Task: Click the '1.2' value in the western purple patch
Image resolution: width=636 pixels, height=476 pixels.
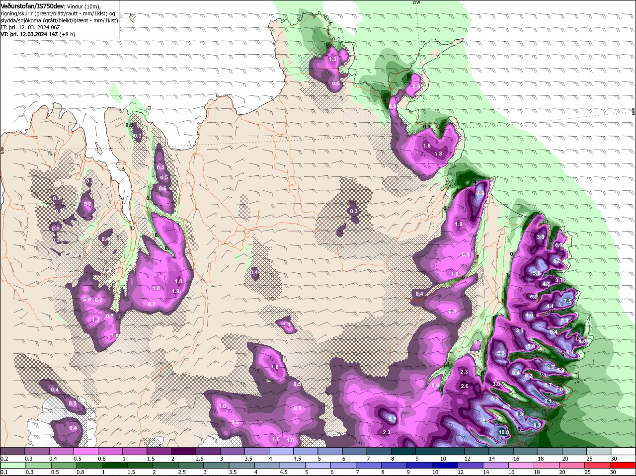Action: pyautogui.click(x=96, y=319)
